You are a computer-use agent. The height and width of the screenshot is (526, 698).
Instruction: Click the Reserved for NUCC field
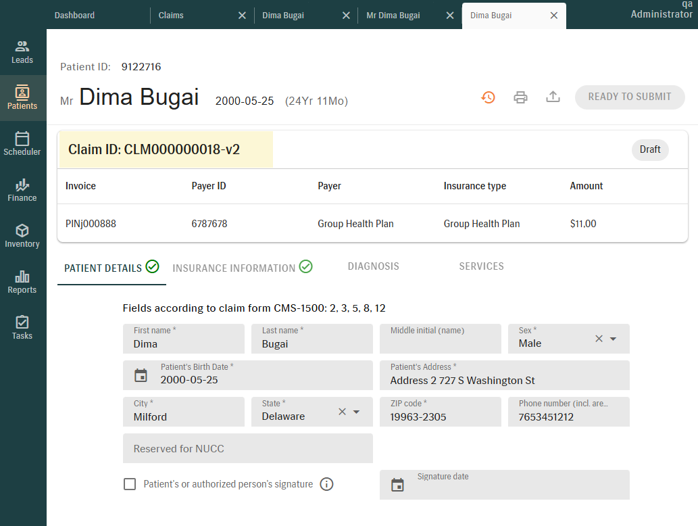coord(247,448)
